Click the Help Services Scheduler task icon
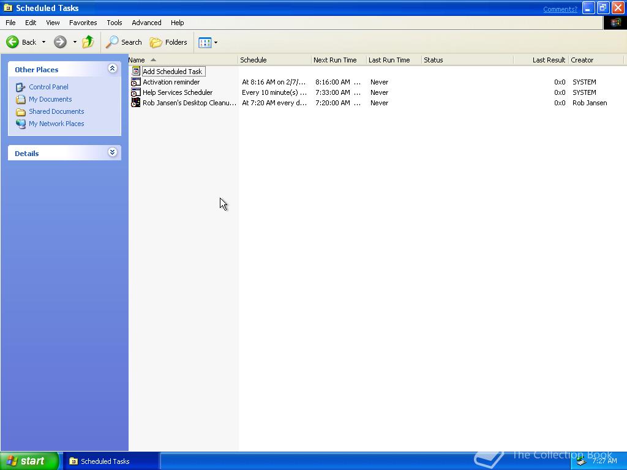Image resolution: width=627 pixels, height=470 pixels. 136,92
